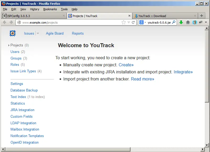Open the toolbar overflow dropdown arrow
Viewport: 210px width, 152px height.
[x=206, y=22]
